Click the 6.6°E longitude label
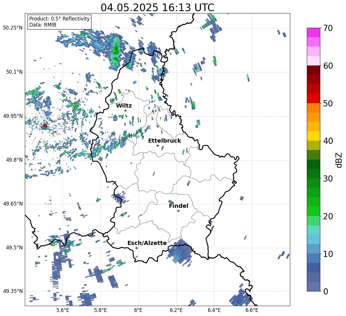The width and height of the screenshot is (346, 316). tap(252, 310)
